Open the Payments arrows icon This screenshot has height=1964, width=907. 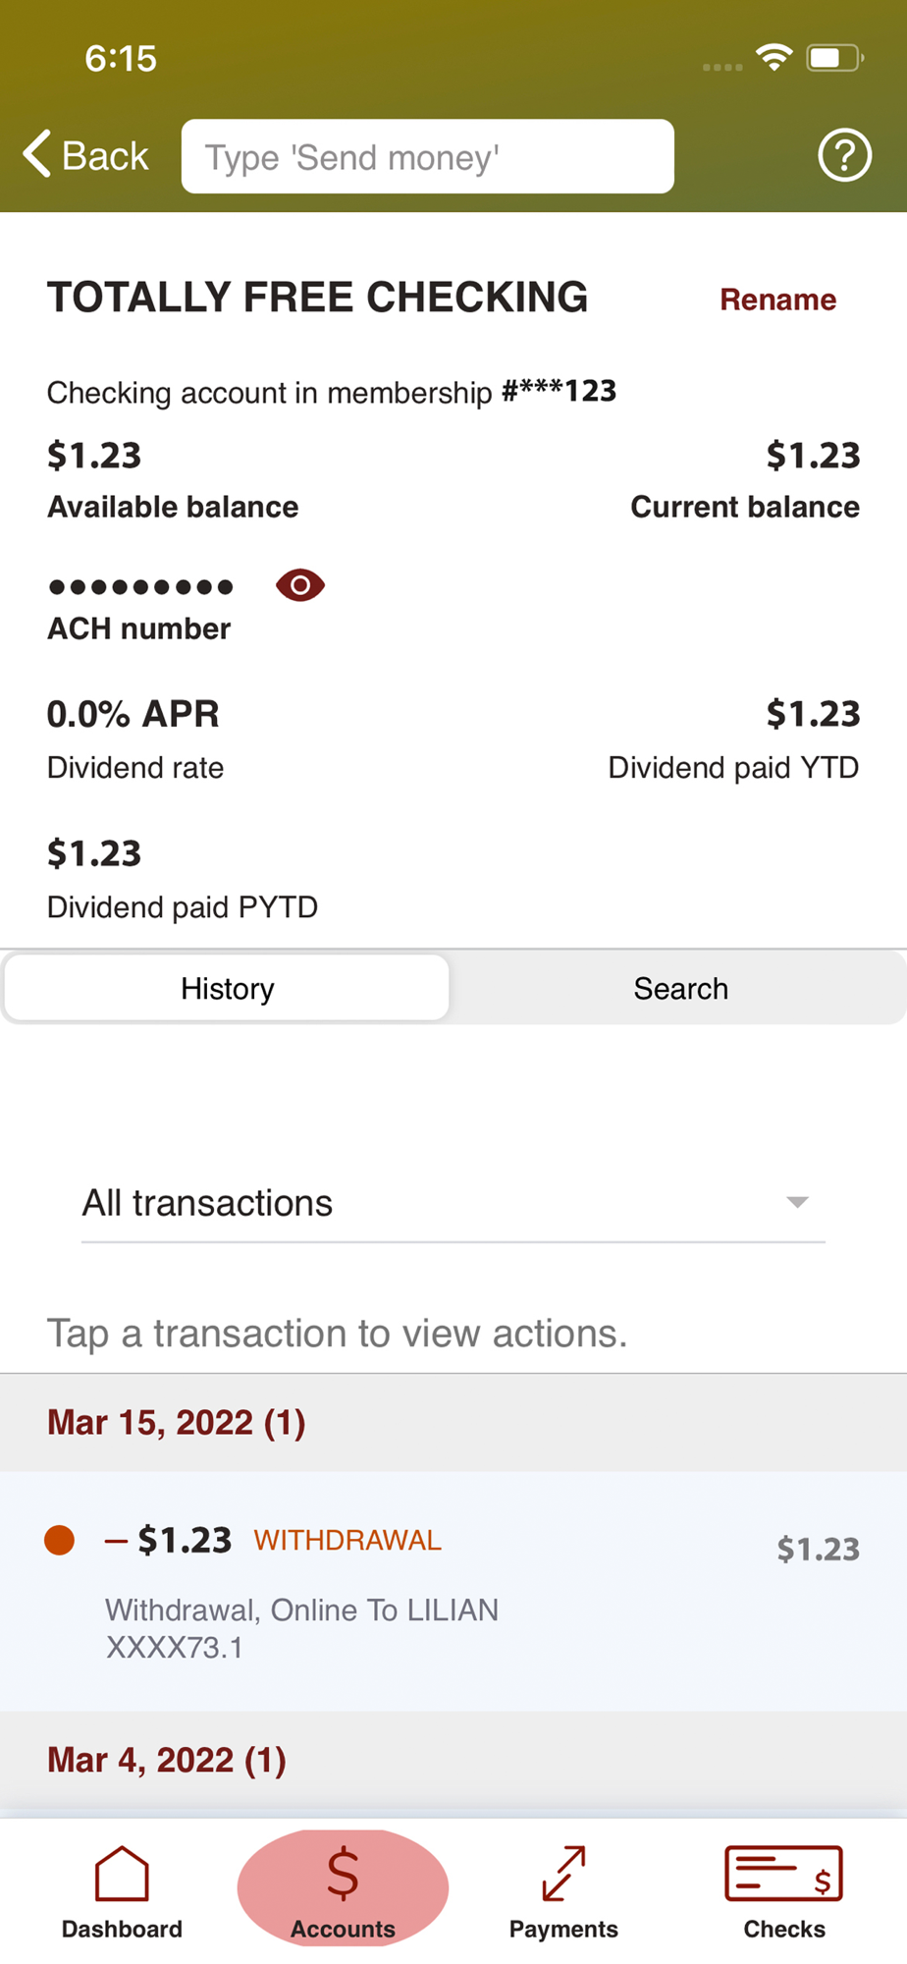pyautogui.click(x=563, y=1874)
